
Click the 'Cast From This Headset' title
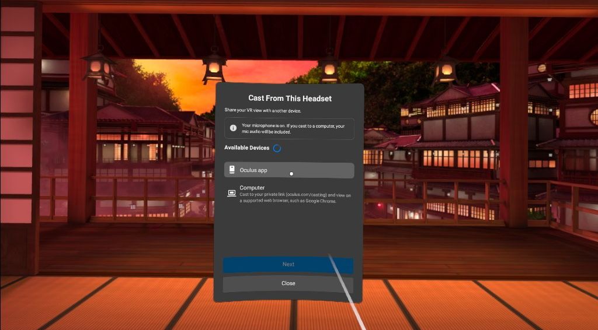click(290, 98)
